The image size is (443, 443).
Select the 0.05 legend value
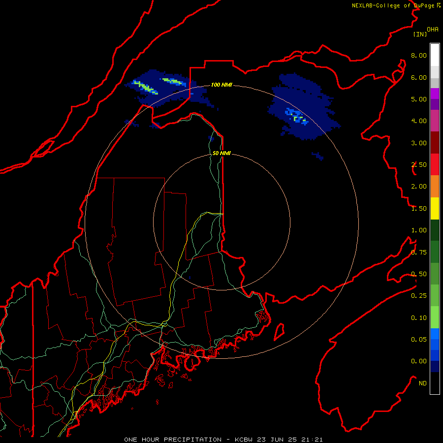click(x=419, y=340)
